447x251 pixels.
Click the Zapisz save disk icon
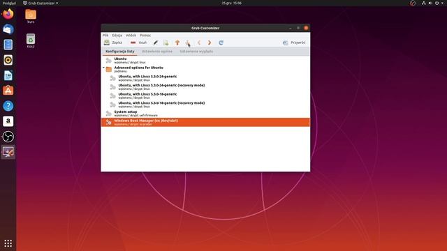(107, 43)
